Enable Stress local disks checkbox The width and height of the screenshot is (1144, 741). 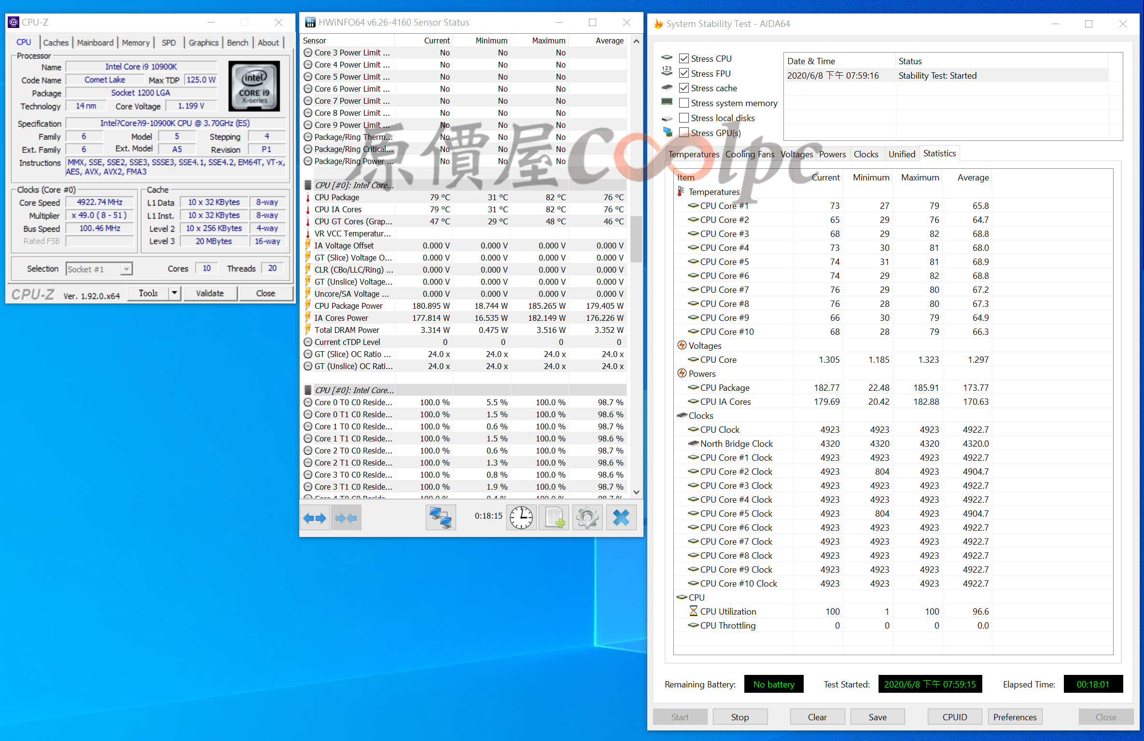click(x=684, y=118)
